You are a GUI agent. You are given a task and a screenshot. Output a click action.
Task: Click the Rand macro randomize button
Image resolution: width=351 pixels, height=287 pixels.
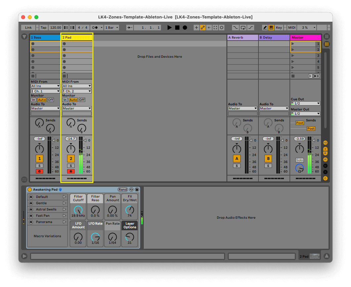123,190
